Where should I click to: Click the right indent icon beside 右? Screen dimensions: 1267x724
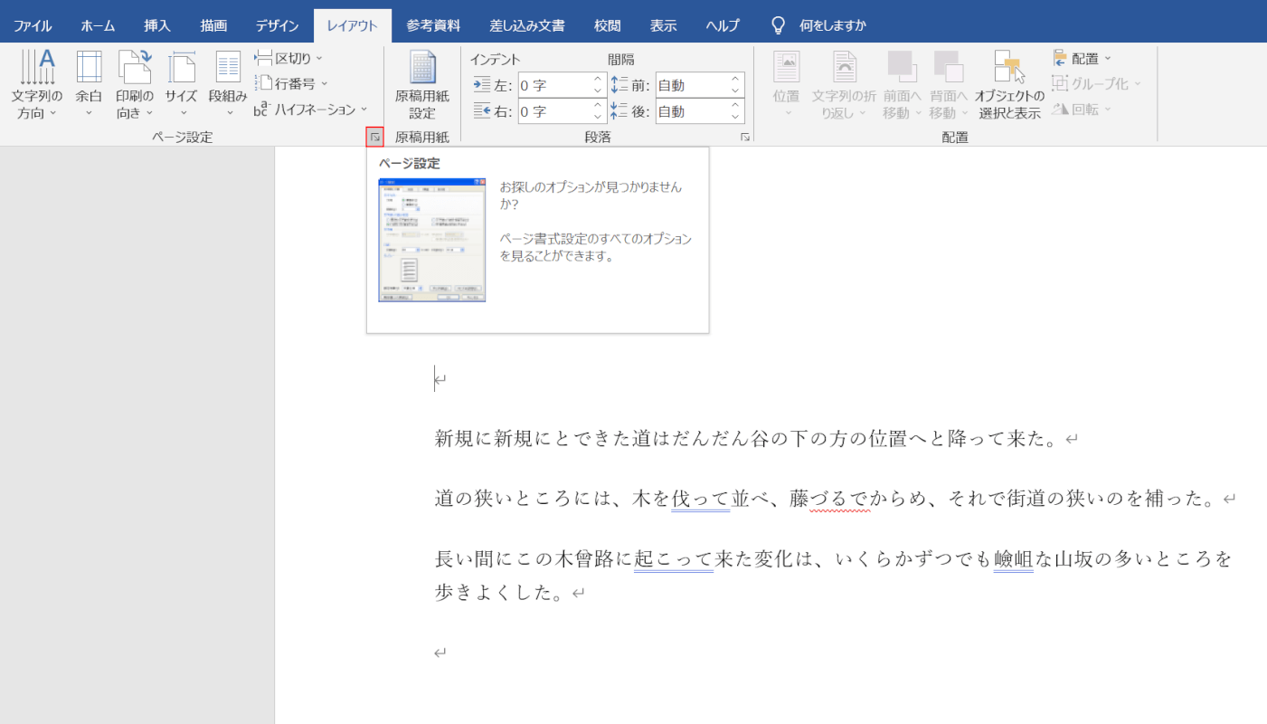coord(482,111)
